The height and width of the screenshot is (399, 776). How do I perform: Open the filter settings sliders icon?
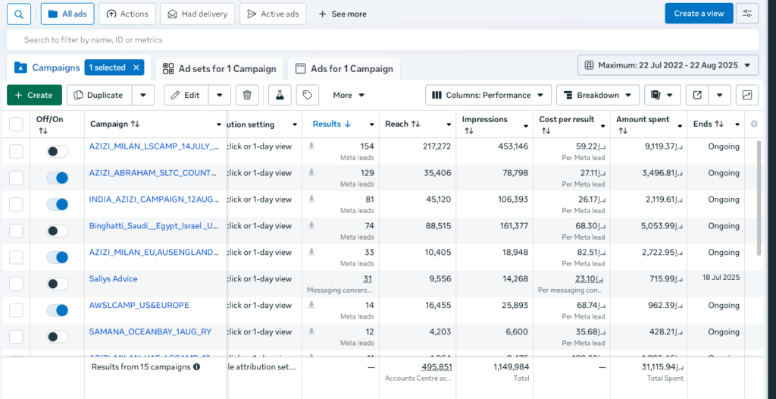tap(747, 14)
